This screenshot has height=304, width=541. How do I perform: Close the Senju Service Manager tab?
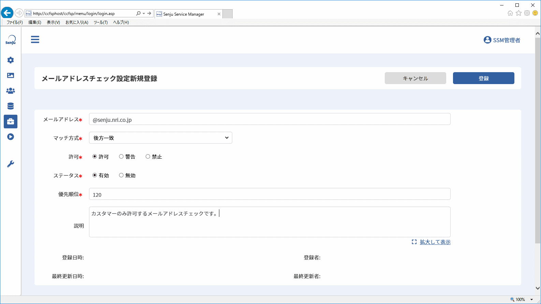pyautogui.click(x=219, y=14)
